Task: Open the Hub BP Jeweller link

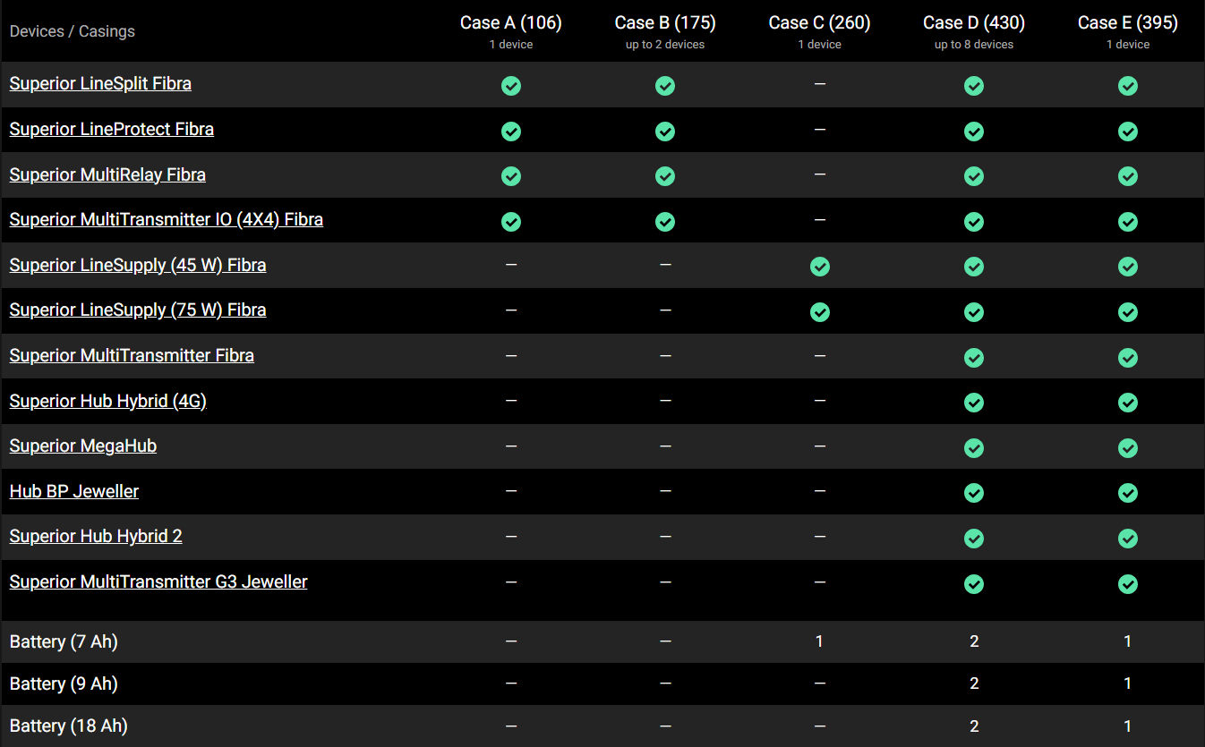Action: click(x=74, y=492)
